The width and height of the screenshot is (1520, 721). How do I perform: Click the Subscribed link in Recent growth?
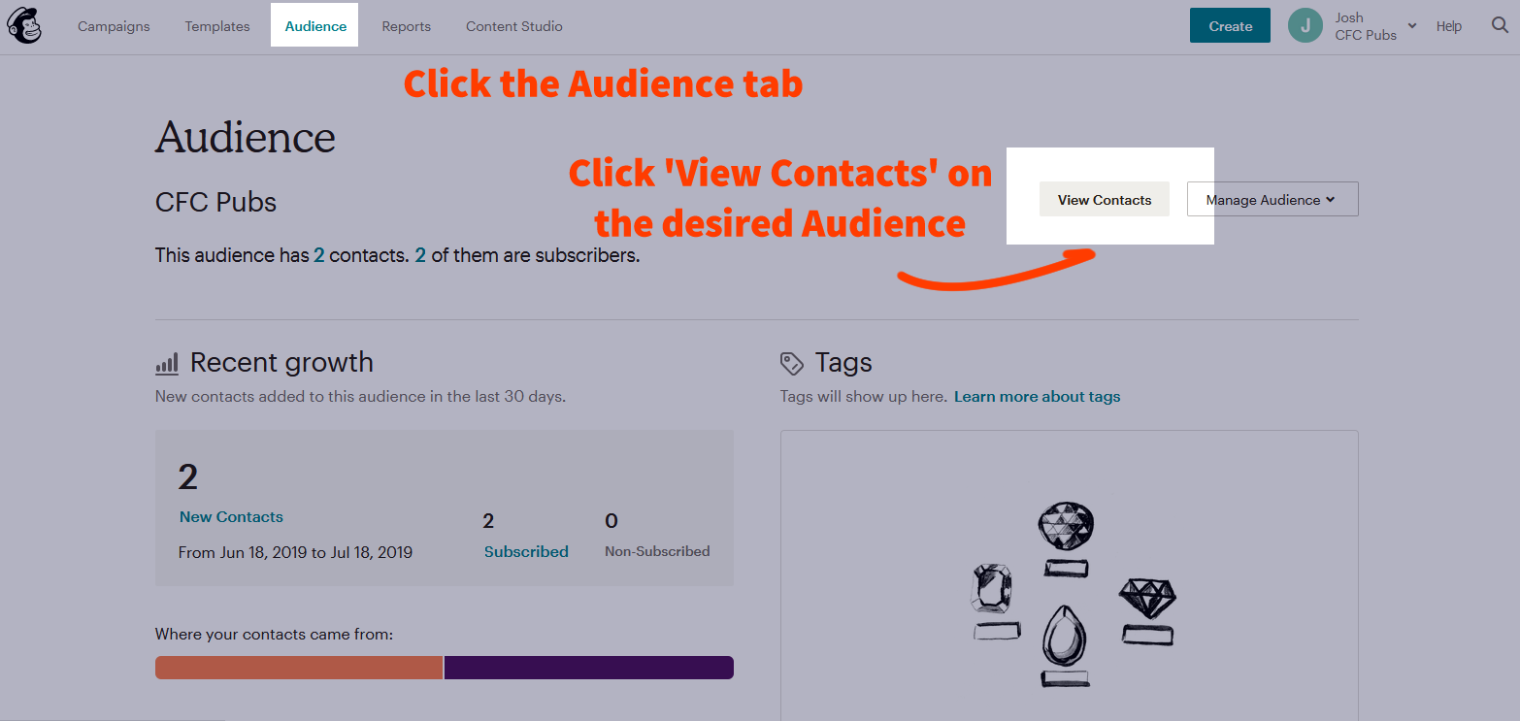[526, 551]
